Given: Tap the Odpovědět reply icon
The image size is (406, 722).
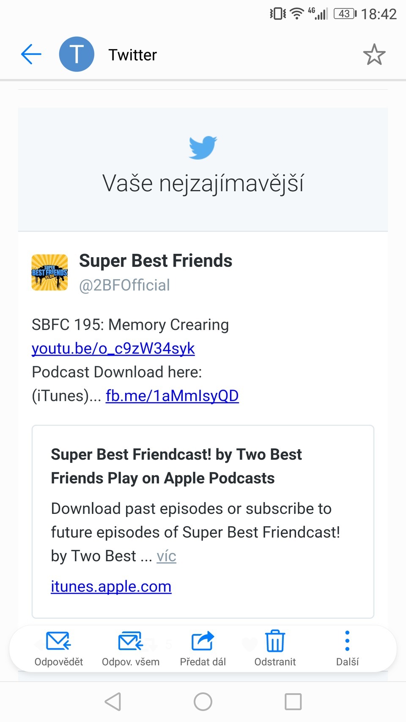Looking at the screenshot, I should 58,641.
